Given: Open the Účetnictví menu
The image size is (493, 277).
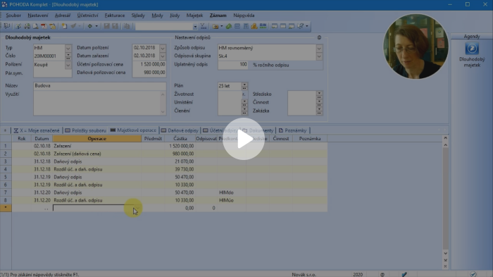Looking at the screenshot, I should point(88,15).
